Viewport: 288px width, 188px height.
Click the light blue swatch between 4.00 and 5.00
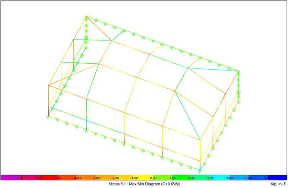239,178
